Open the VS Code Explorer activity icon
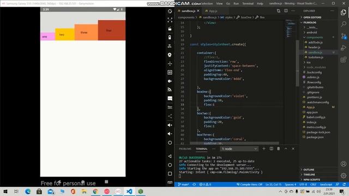 (344, 13)
